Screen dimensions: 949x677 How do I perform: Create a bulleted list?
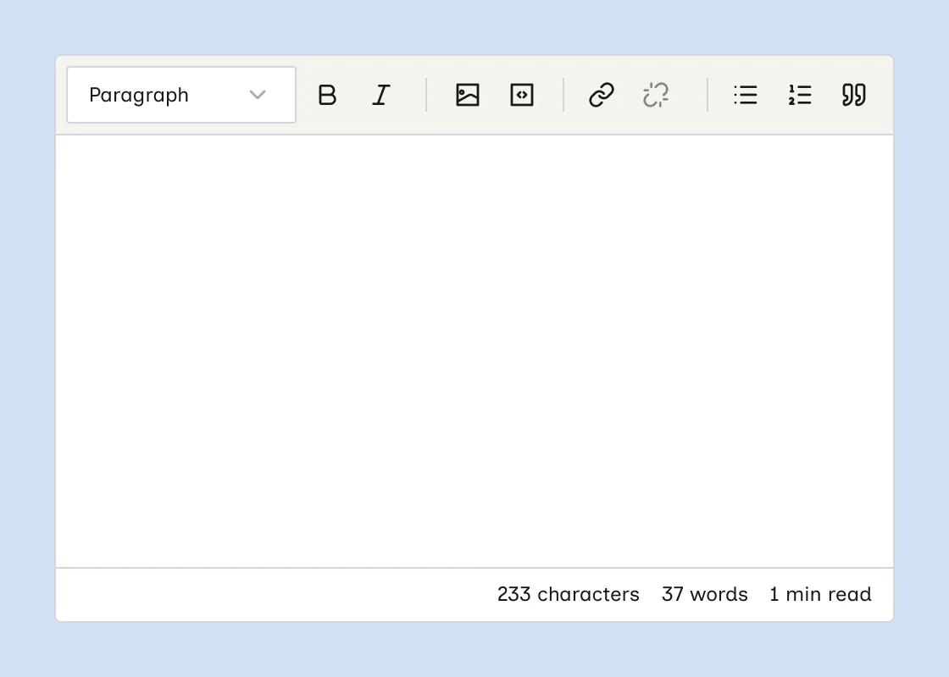coord(746,95)
